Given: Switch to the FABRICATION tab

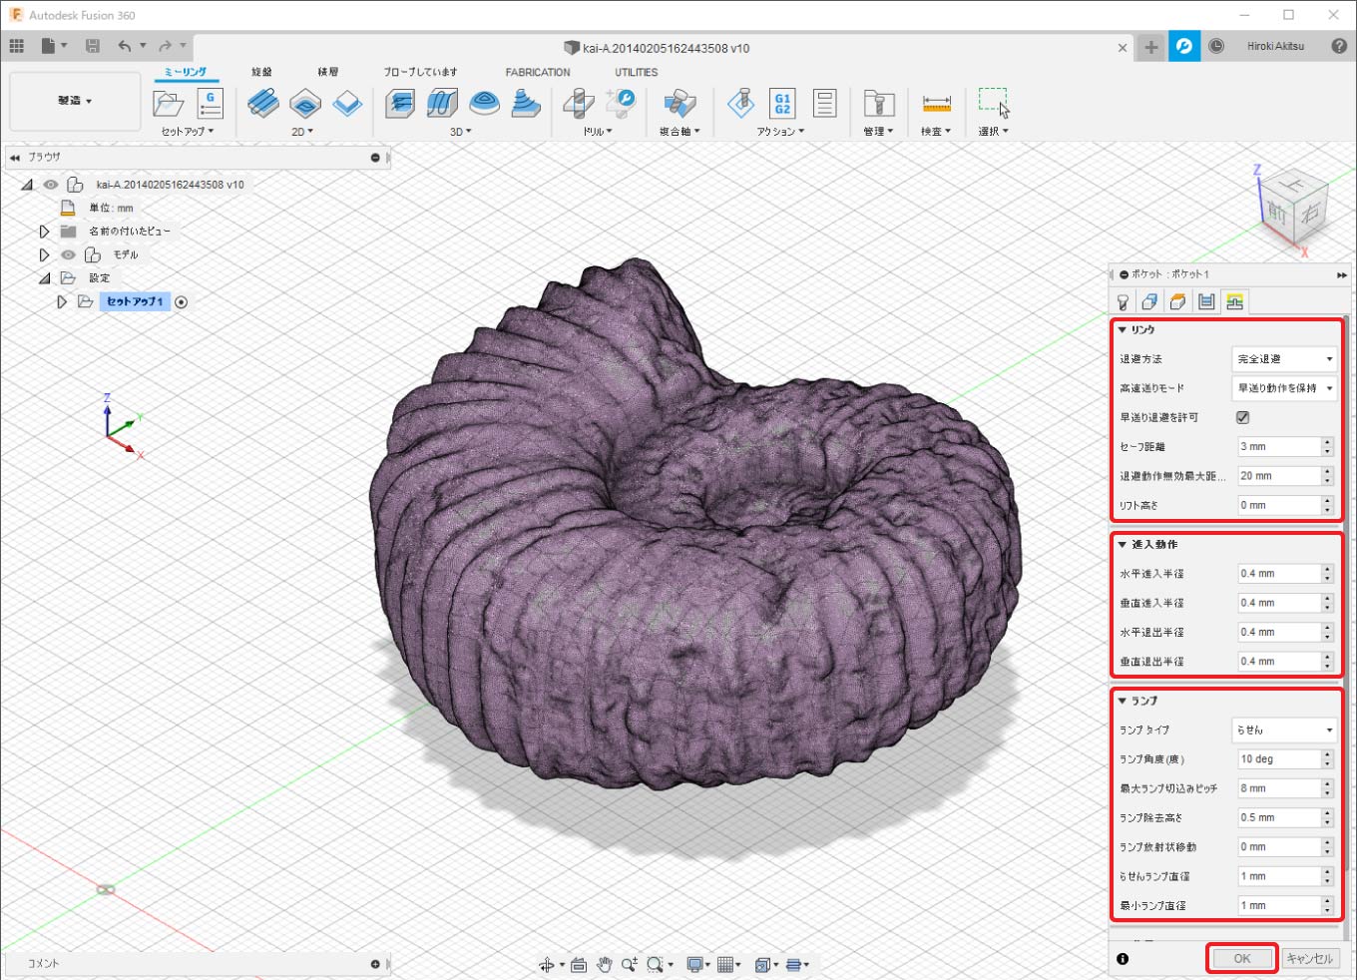Looking at the screenshot, I should (x=537, y=72).
